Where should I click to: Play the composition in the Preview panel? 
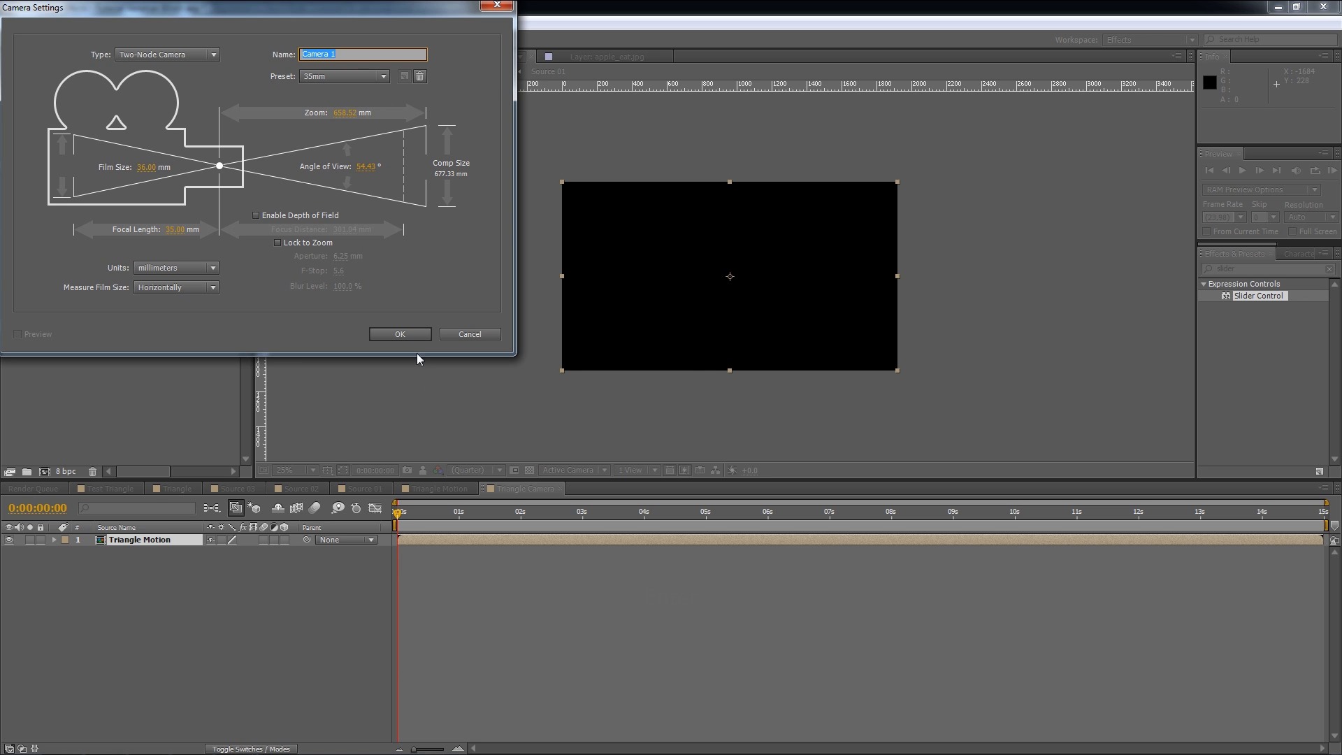[1242, 171]
